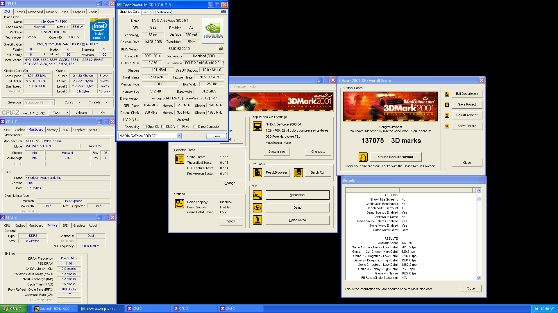Click the System Info button
The height and width of the screenshot is (313, 558).
(x=277, y=152)
